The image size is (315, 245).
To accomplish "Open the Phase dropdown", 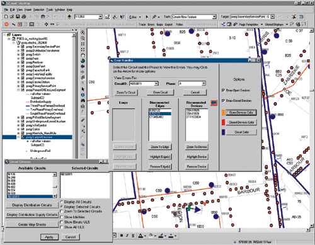I will point(203,84).
